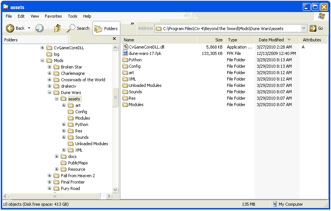Screen dimensions: 331x211
Task: Click the folder icon in title bar
Action: 6,7
